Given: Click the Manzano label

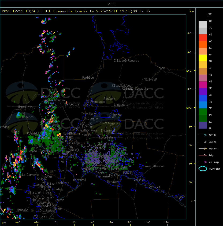Looking at the screenshot, I should [23, 210].
